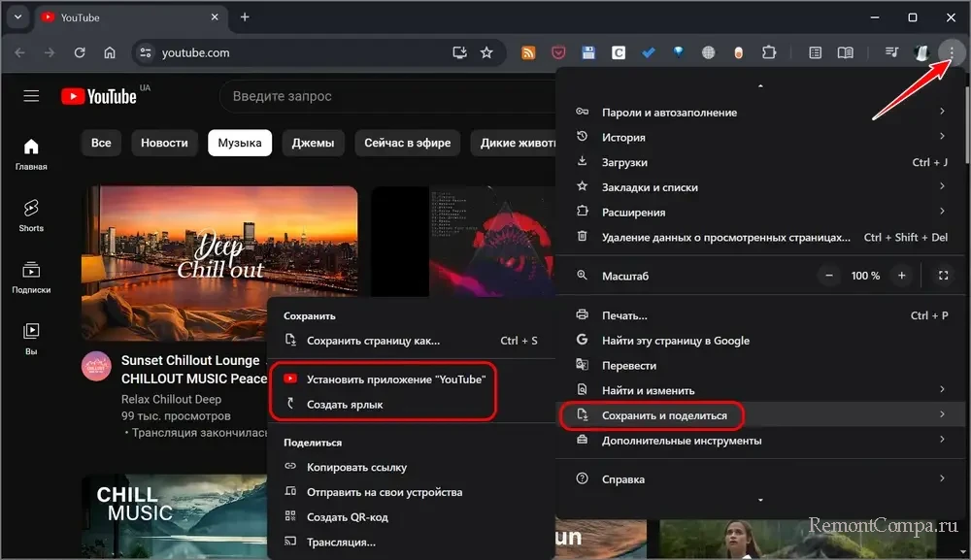Select Копировать ссылку
Image resolution: width=971 pixels, height=560 pixels.
(x=411, y=467)
